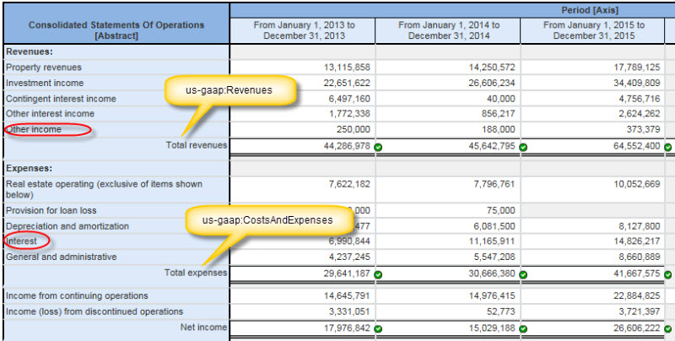The height and width of the screenshot is (341, 675).
Task: Click the Property revenues row label
Action: pos(44,68)
